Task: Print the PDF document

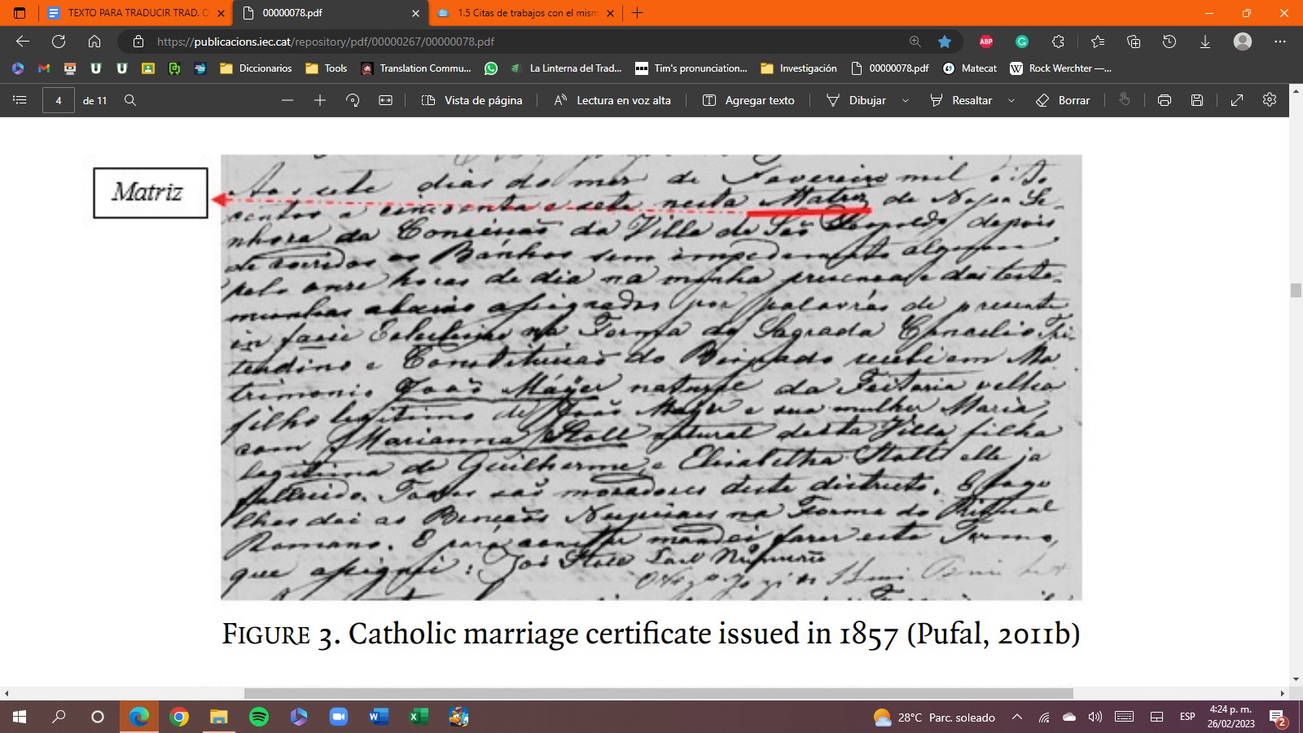Action: pos(1165,100)
